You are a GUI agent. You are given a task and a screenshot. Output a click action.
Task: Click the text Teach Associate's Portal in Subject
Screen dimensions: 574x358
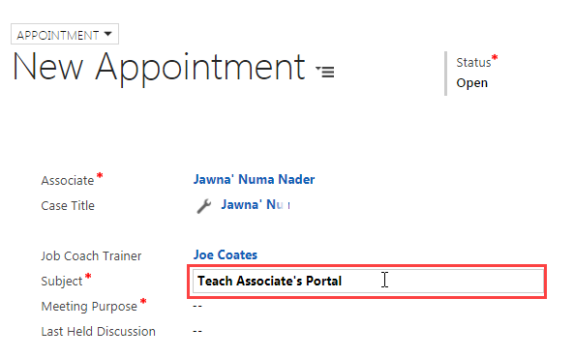pos(270,282)
